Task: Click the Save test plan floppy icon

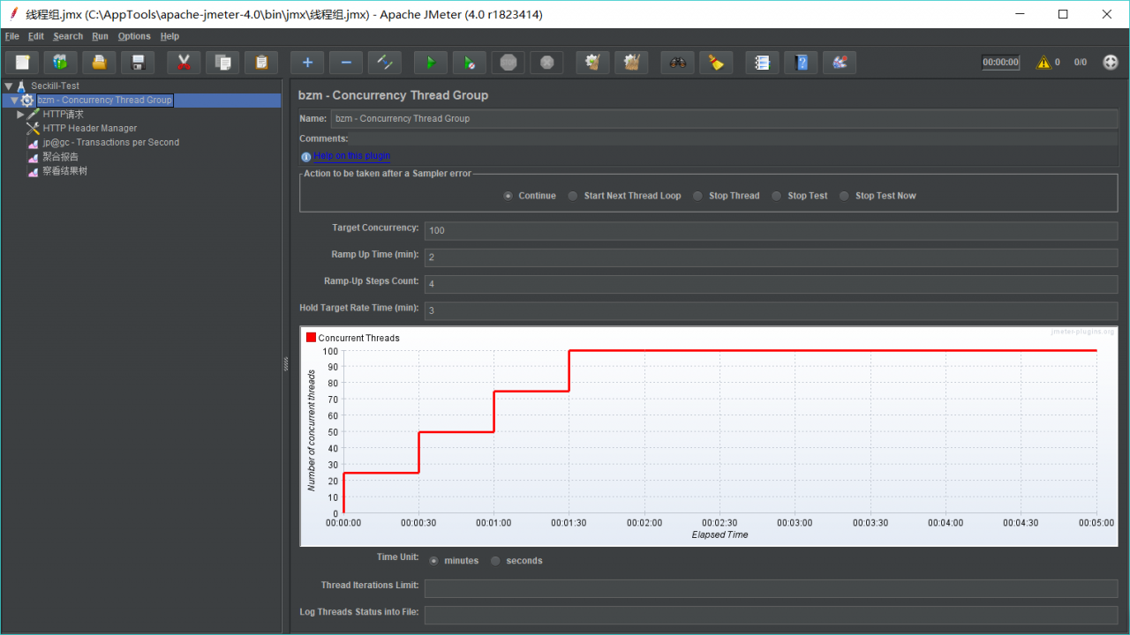Action: pyautogui.click(x=138, y=63)
